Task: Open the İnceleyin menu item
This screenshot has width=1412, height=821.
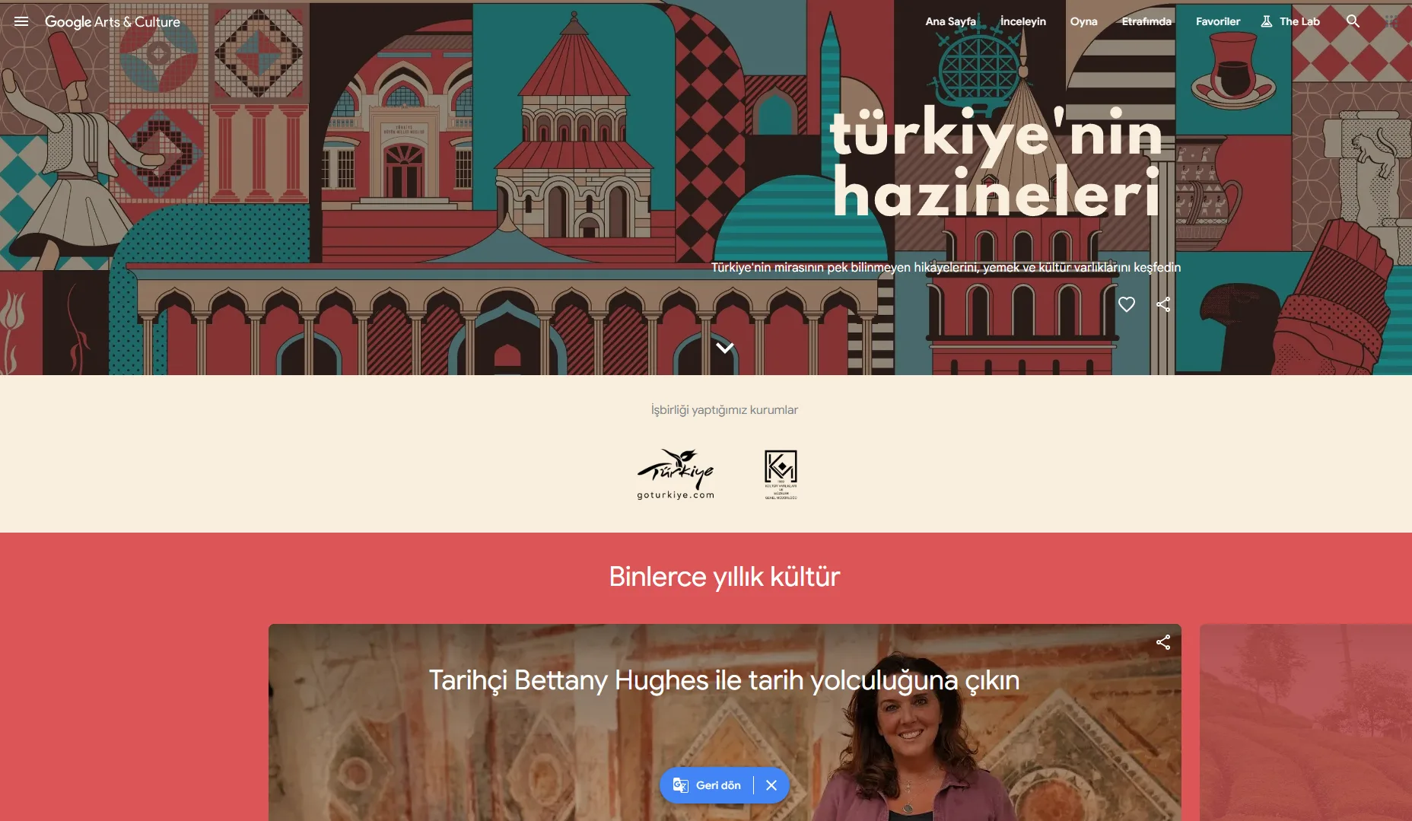Action: [x=1022, y=21]
